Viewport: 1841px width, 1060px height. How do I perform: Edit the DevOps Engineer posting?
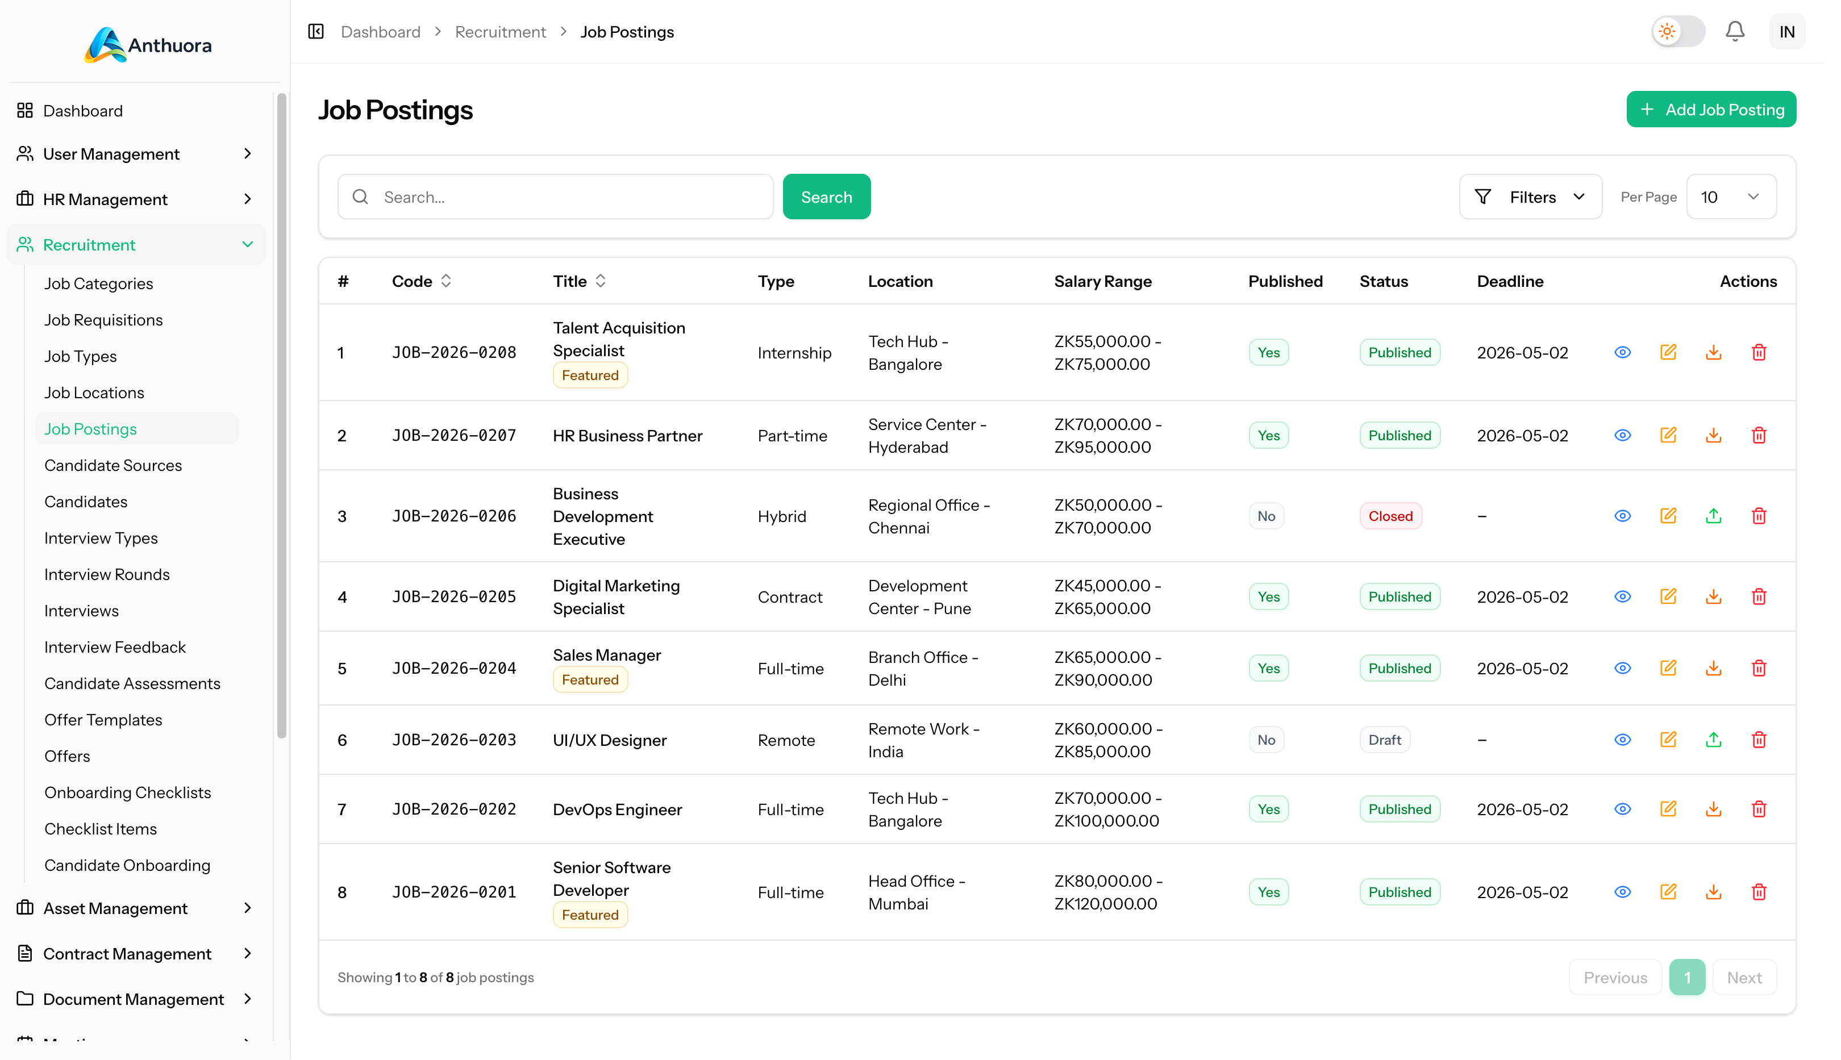coord(1667,809)
